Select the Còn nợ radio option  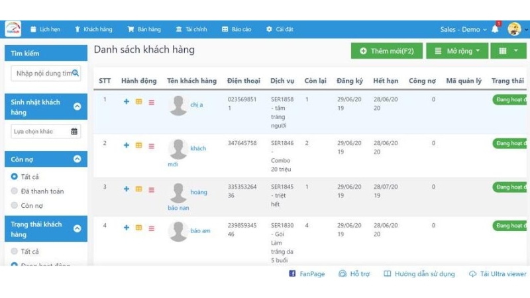coord(15,206)
